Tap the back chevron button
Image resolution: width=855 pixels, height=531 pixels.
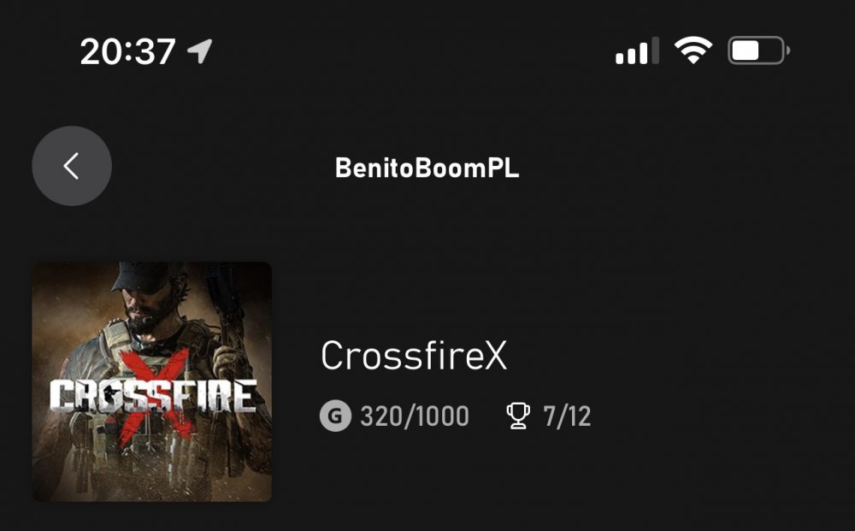tap(72, 166)
